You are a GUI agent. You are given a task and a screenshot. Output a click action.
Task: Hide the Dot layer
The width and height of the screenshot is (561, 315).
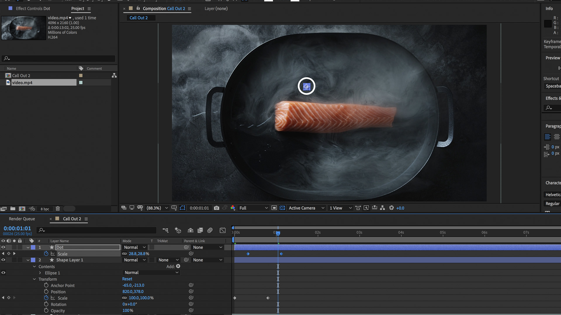pos(3,247)
